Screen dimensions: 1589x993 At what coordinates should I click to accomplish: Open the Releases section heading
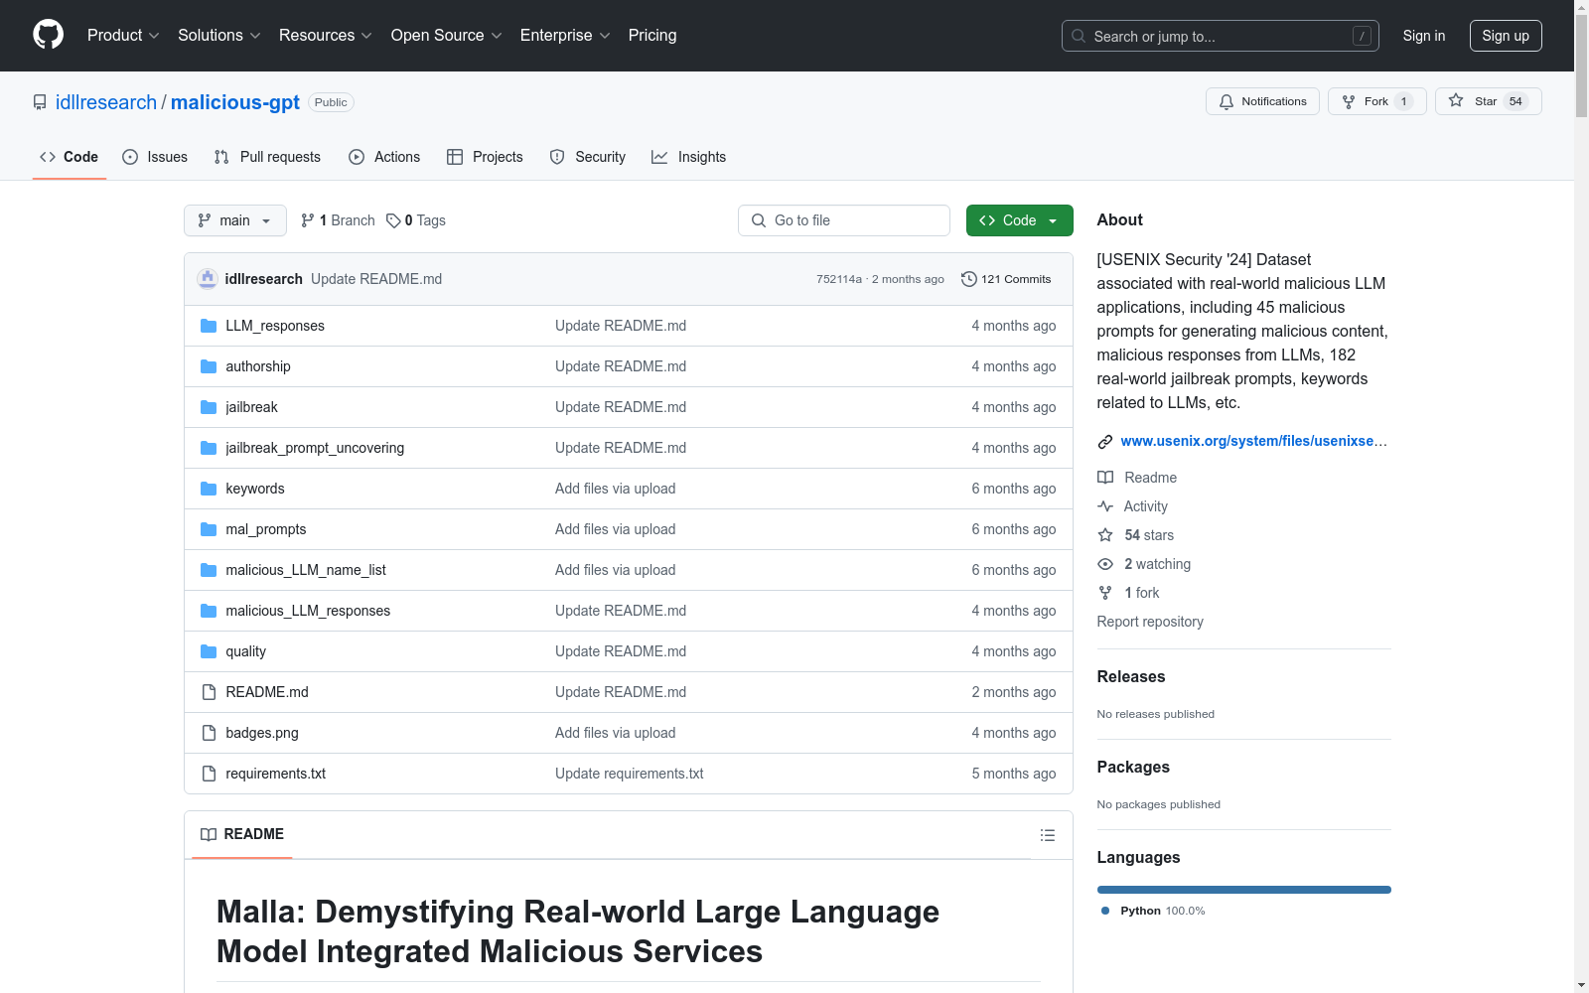[x=1131, y=676]
